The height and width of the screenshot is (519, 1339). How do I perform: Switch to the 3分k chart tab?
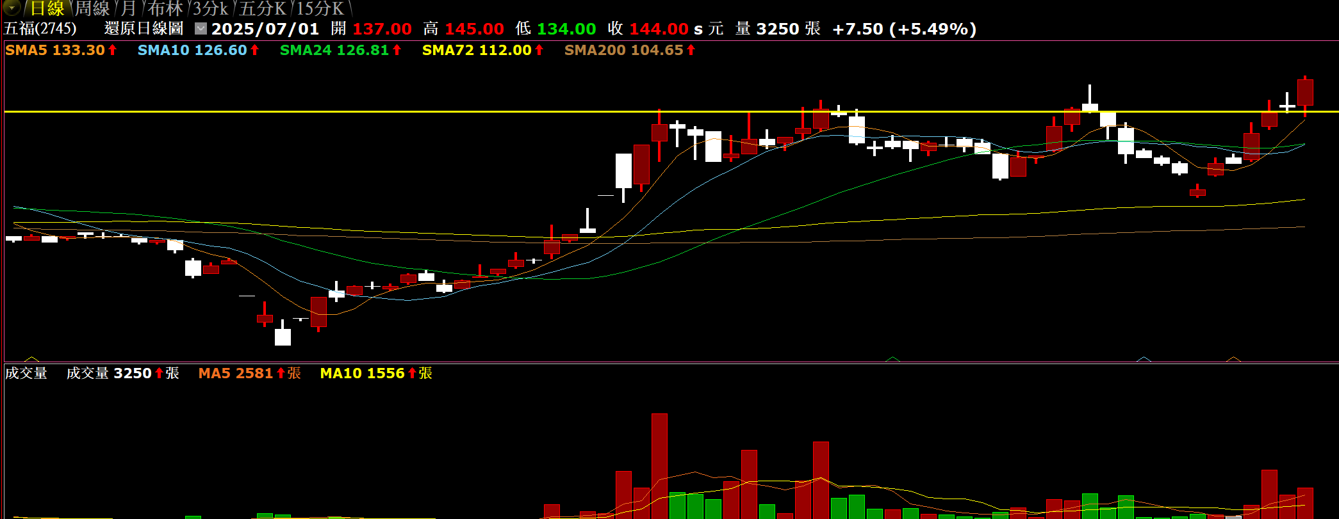[x=211, y=9]
